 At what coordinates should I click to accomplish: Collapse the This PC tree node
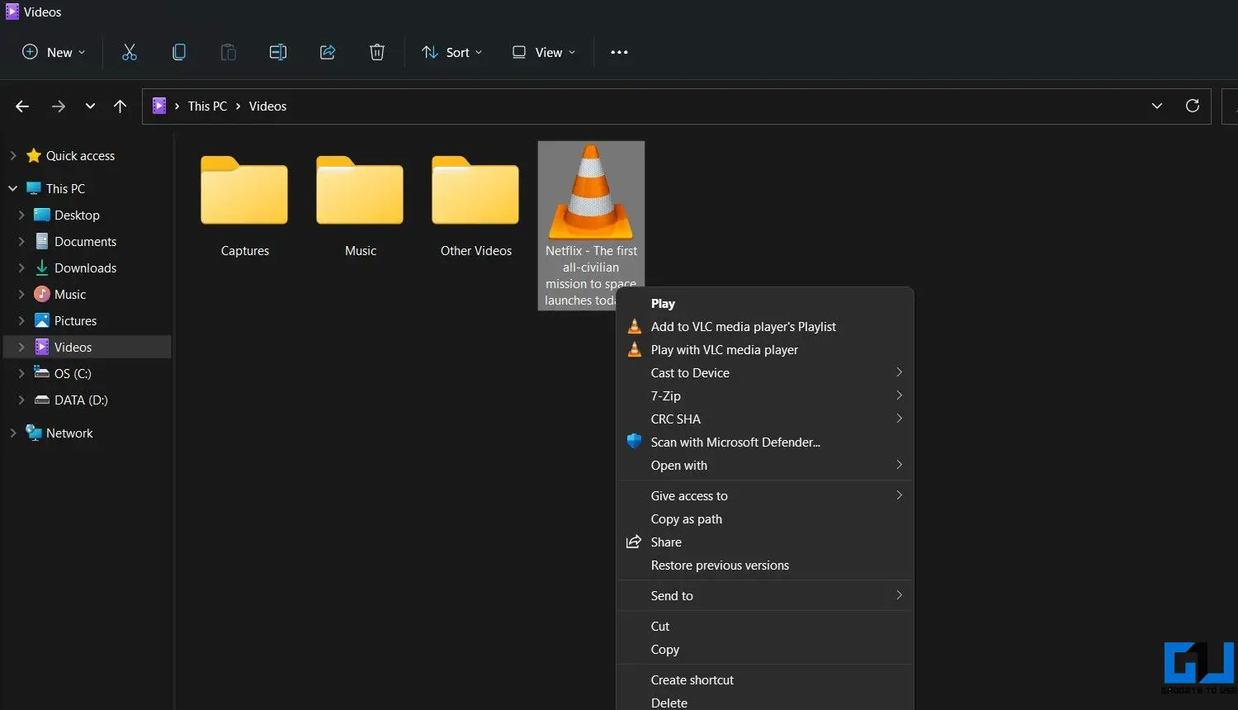pyautogui.click(x=12, y=188)
